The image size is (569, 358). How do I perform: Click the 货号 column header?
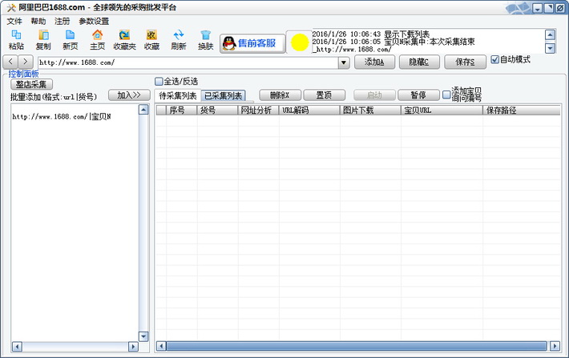217,111
